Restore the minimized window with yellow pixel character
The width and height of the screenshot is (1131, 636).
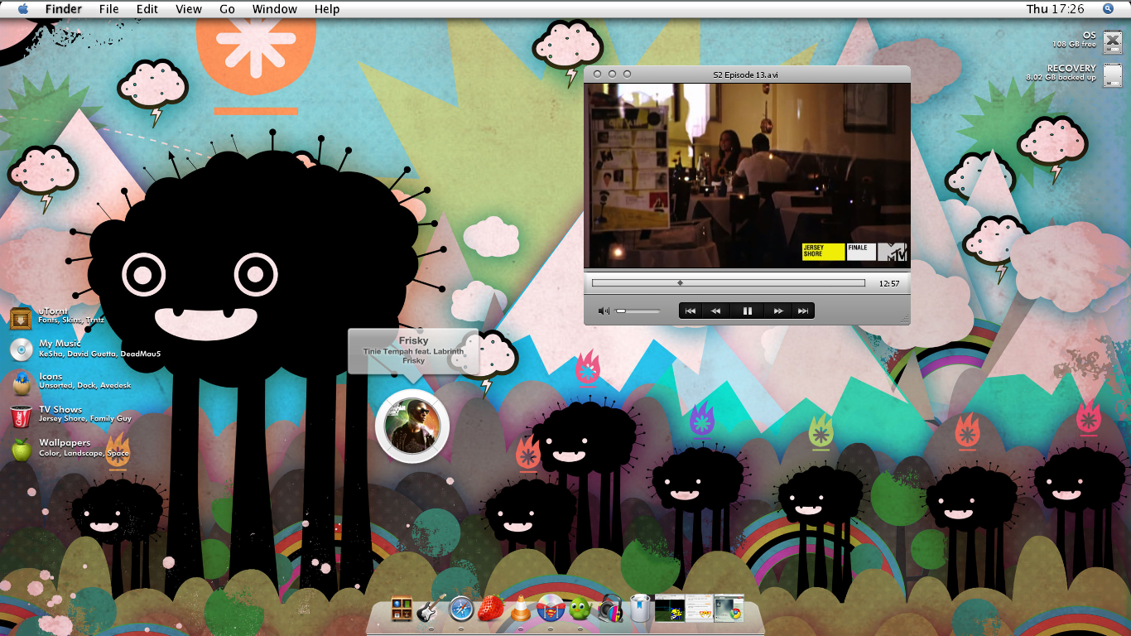point(669,609)
